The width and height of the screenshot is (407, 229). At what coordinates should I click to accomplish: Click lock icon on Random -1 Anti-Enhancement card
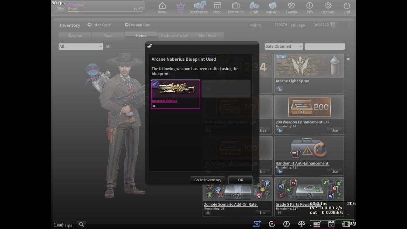(x=279, y=171)
